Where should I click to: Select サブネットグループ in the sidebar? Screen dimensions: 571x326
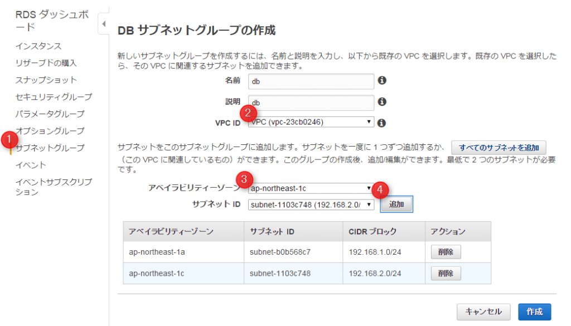coord(50,148)
